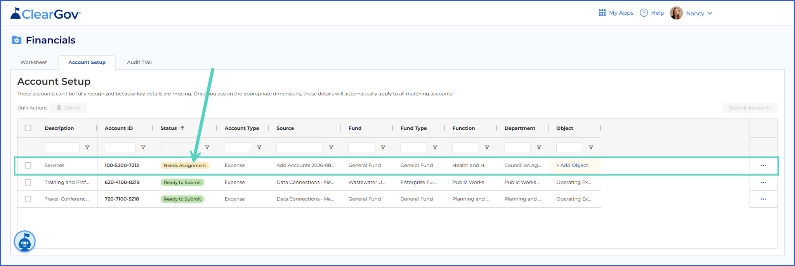Open the chatbot assistant robot icon
Image resolution: width=795 pixels, height=266 pixels.
[25, 242]
